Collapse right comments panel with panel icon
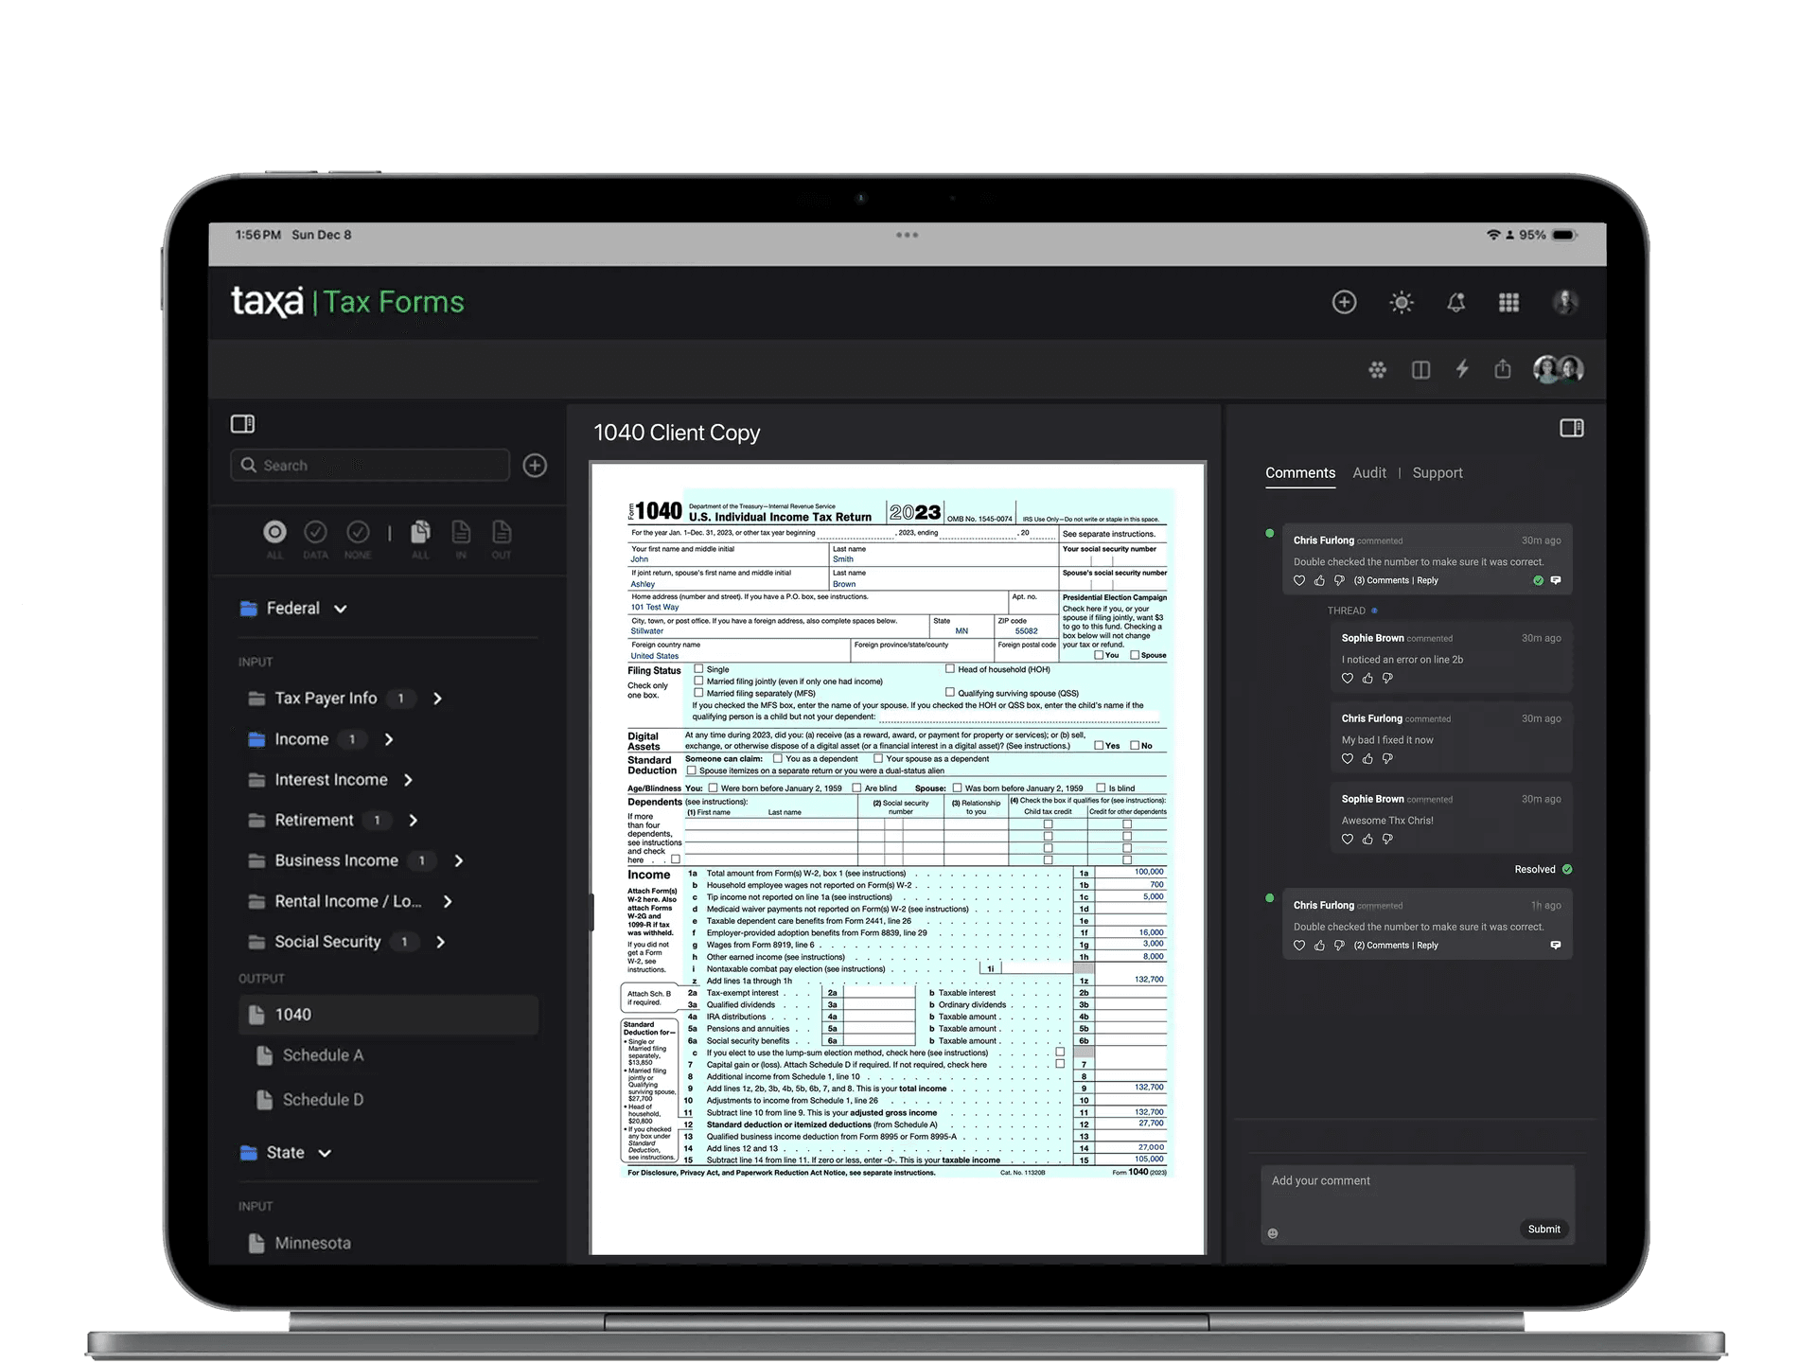Screen dimensions: 1817x1363 point(1572,428)
